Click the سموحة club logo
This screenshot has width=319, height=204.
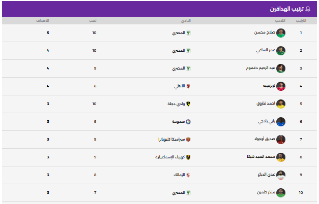coord(189,122)
